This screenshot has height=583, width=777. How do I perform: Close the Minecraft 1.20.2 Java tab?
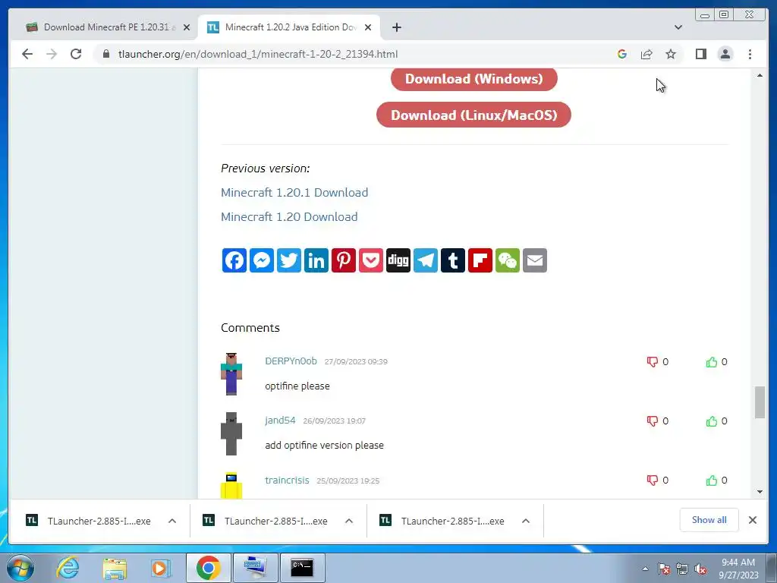[368, 27]
